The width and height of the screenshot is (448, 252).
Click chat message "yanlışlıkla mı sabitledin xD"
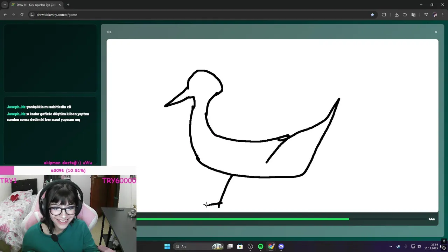pyautogui.click(x=49, y=107)
